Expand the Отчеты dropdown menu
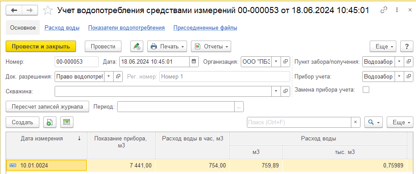 click(211, 46)
